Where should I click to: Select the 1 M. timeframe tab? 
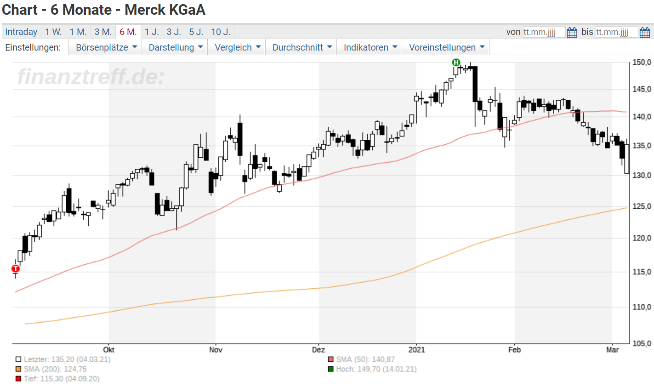78,32
